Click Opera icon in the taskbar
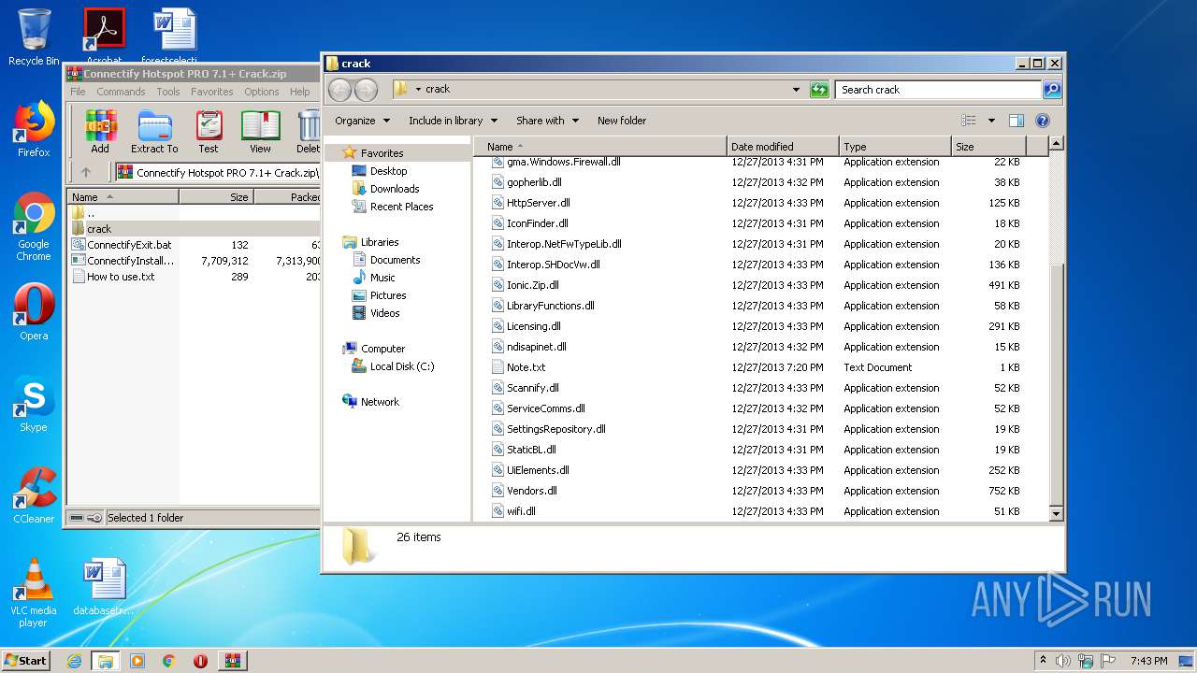Viewport: 1197px width, 673px height. coord(200,661)
